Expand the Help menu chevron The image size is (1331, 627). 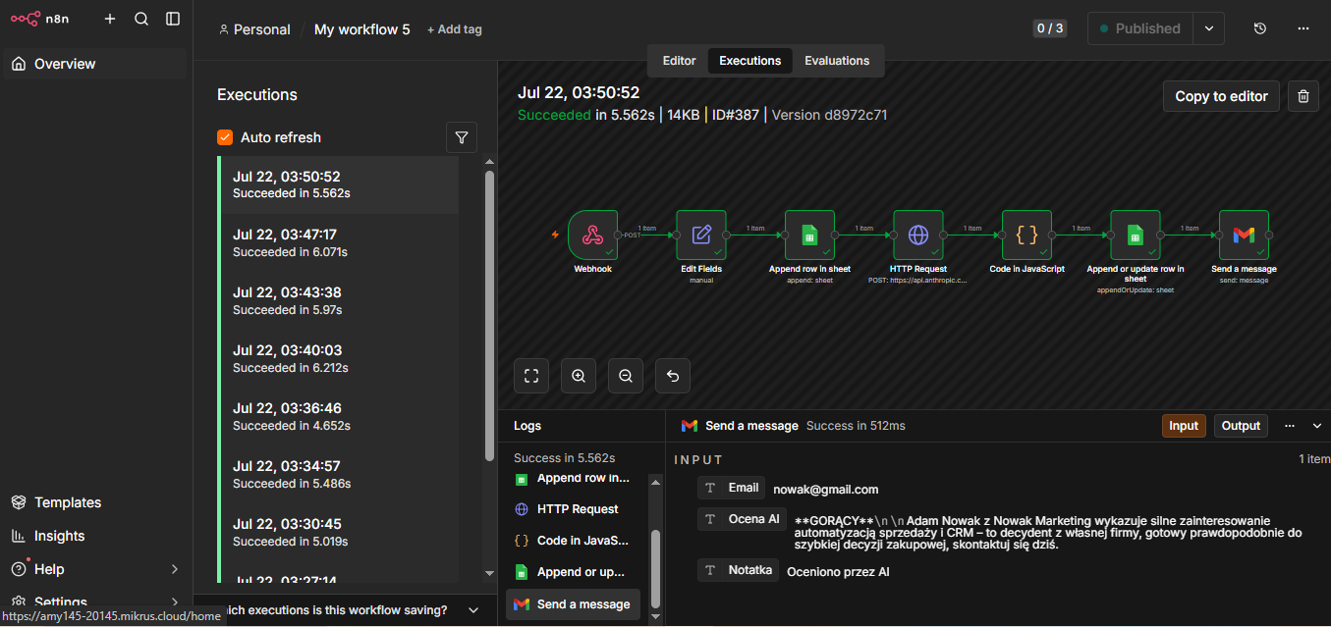coord(175,569)
